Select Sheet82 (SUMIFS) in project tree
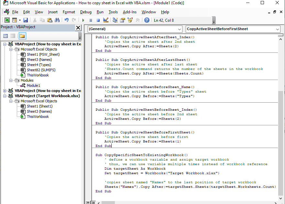The width and height of the screenshot is (285, 204). pyautogui.click(x=41, y=70)
